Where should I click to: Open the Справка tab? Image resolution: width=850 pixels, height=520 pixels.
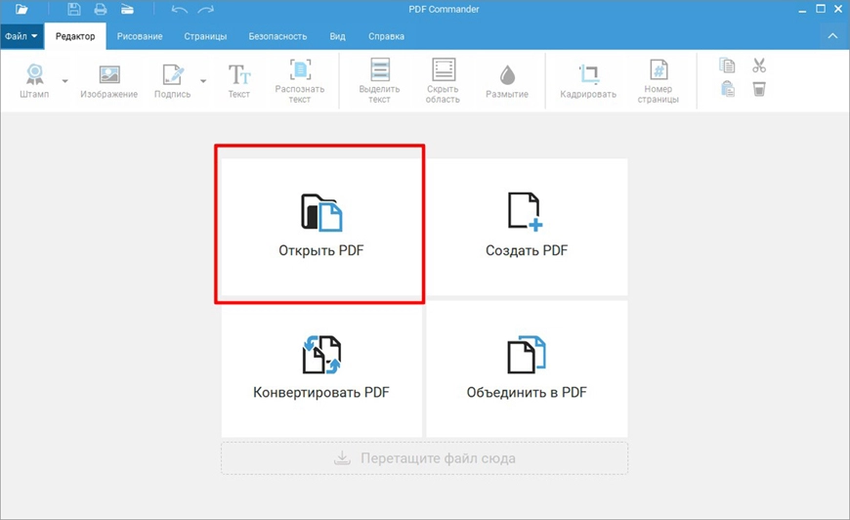click(387, 36)
